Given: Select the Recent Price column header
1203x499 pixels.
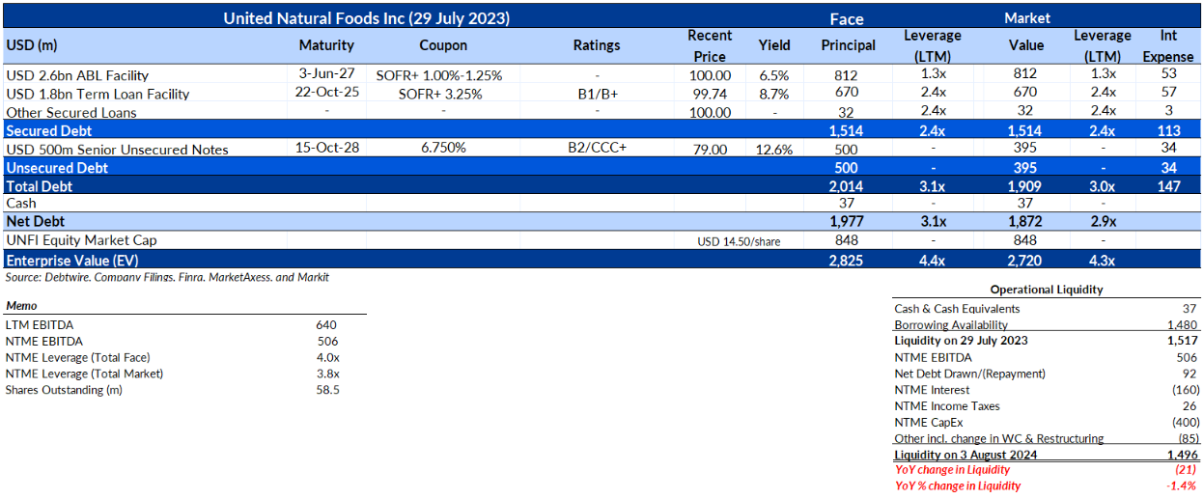Looking at the screenshot, I should point(710,45).
